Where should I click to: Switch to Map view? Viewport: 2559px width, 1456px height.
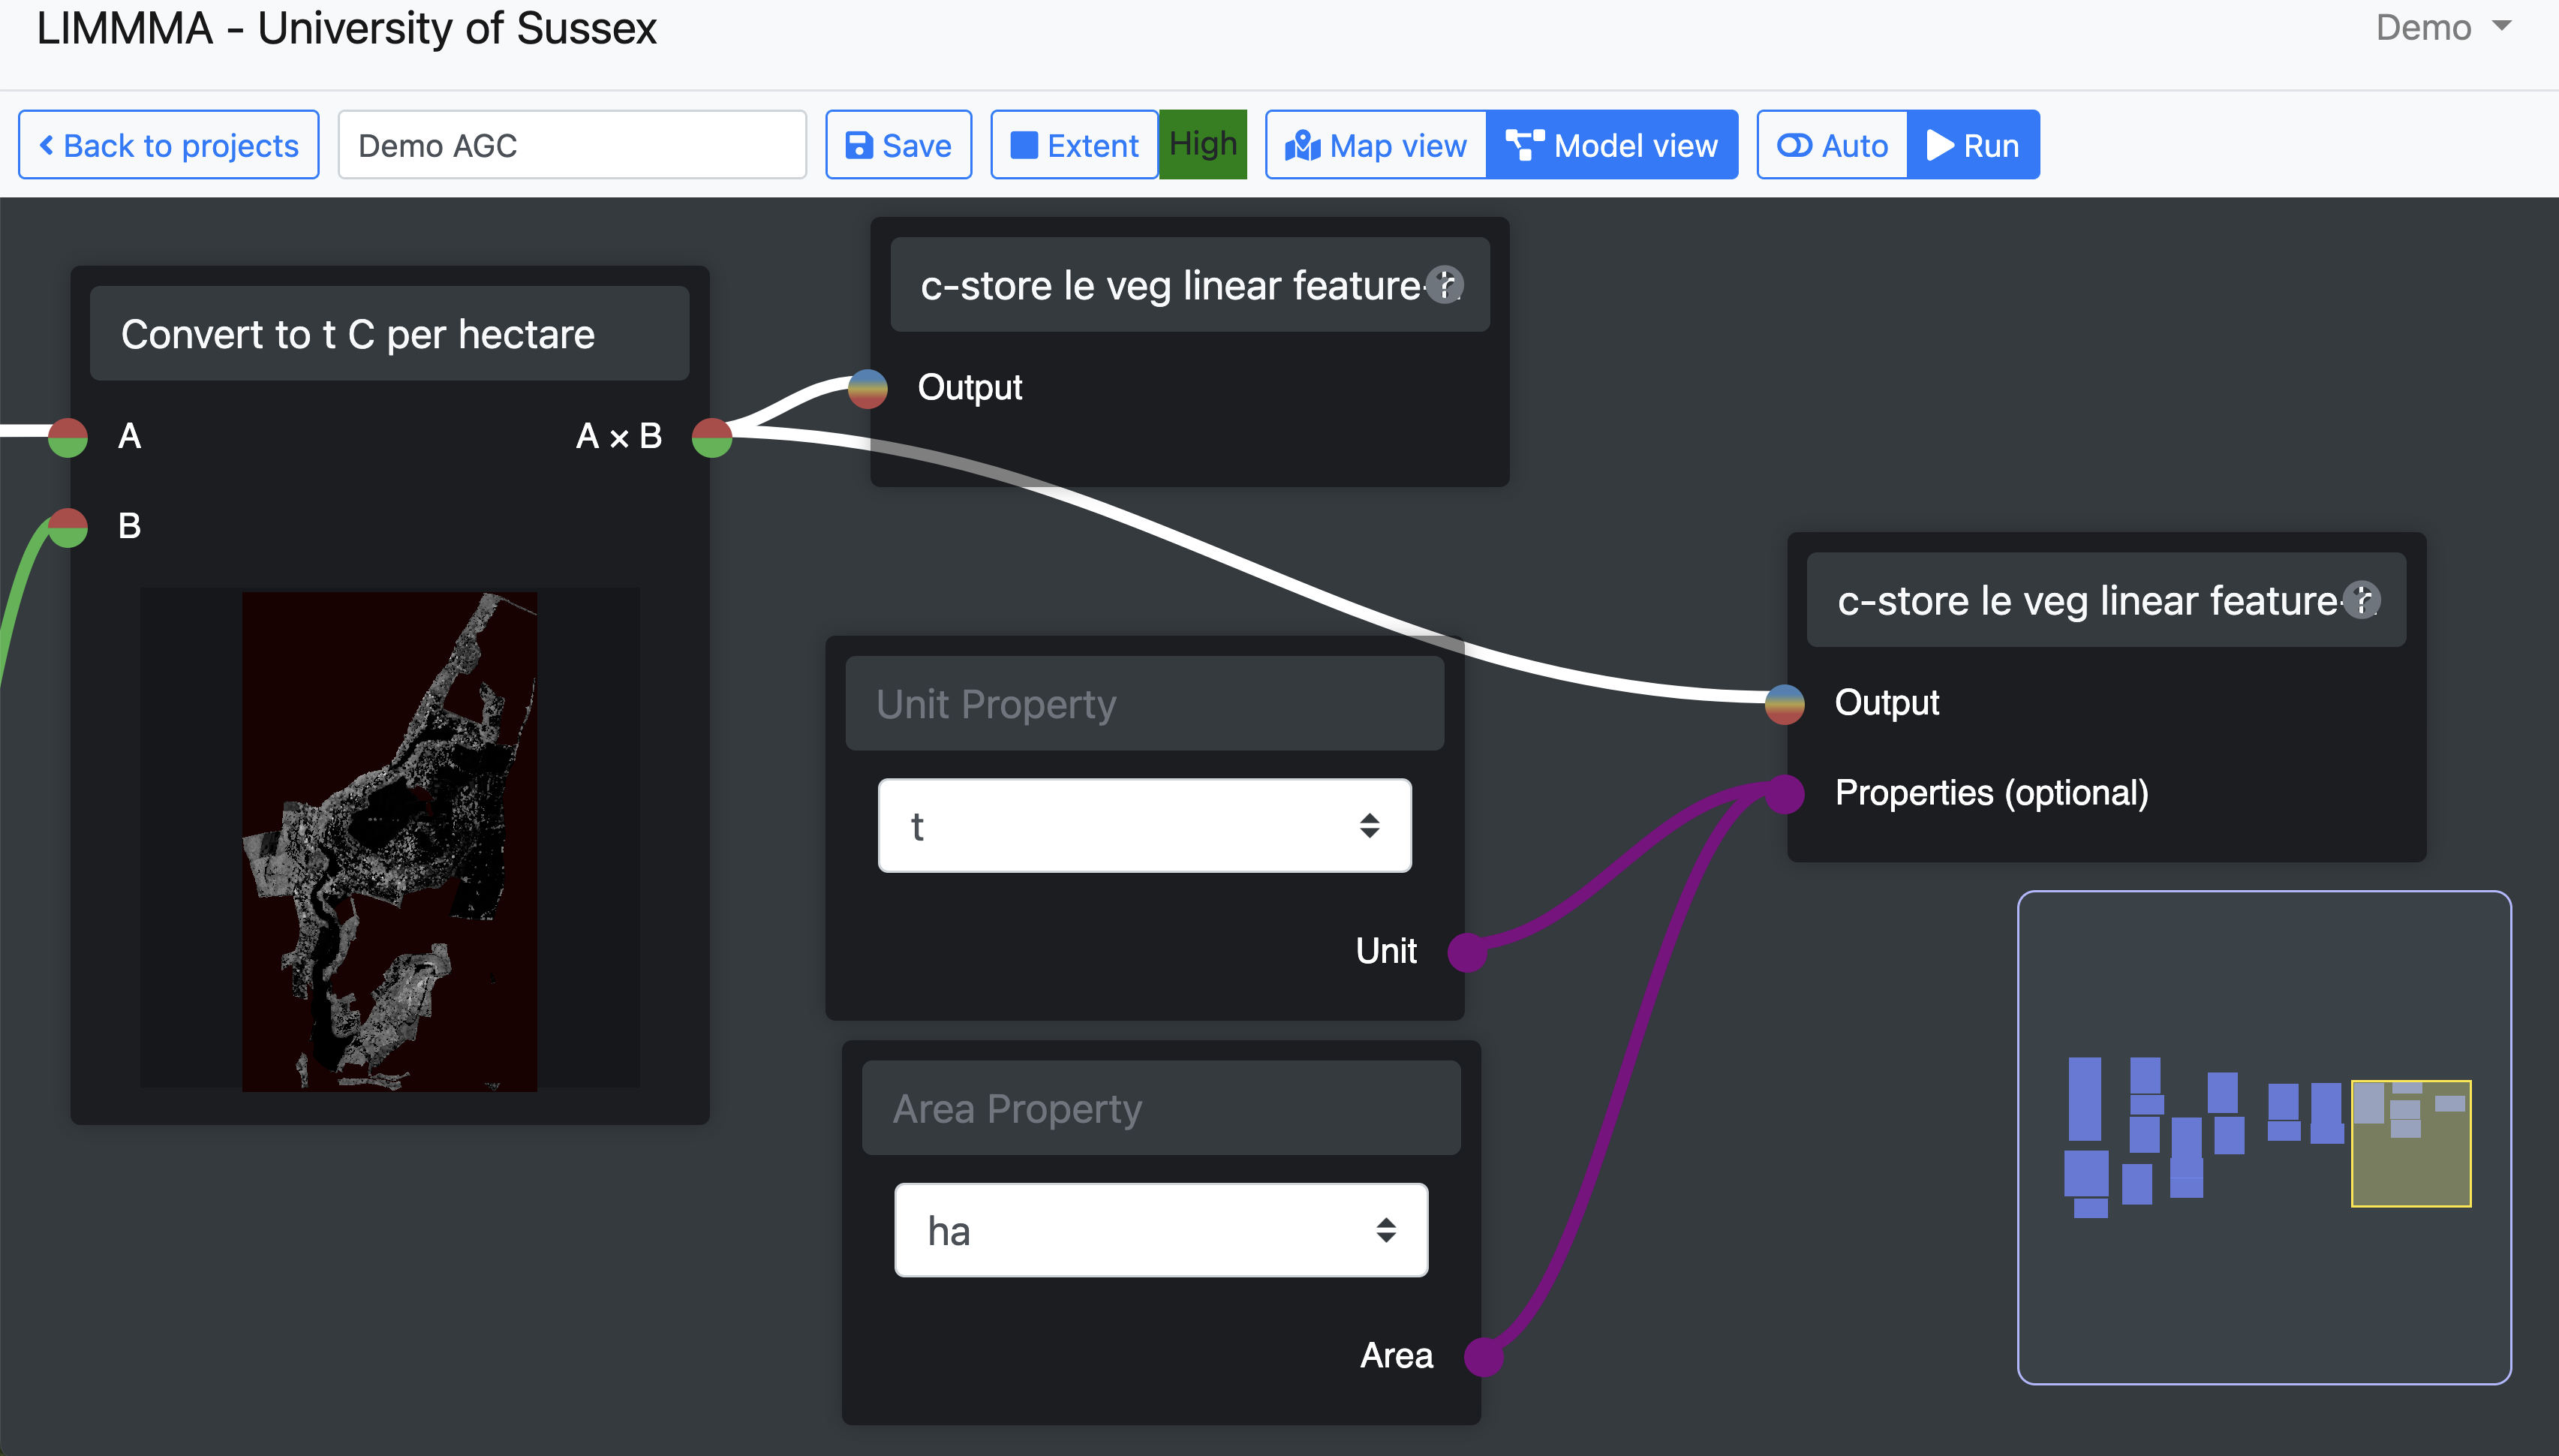pyautogui.click(x=1376, y=146)
